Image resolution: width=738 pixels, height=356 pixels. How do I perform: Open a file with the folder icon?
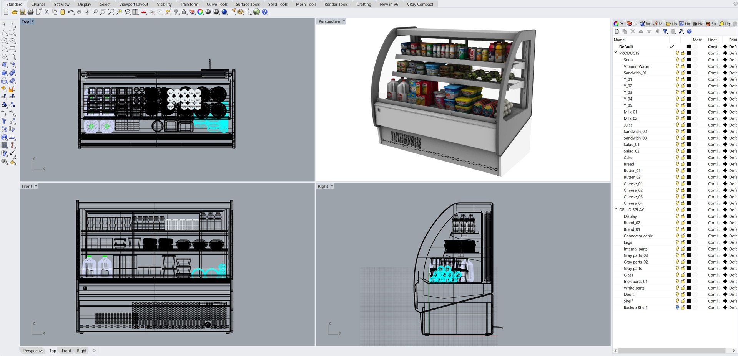[14, 12]
